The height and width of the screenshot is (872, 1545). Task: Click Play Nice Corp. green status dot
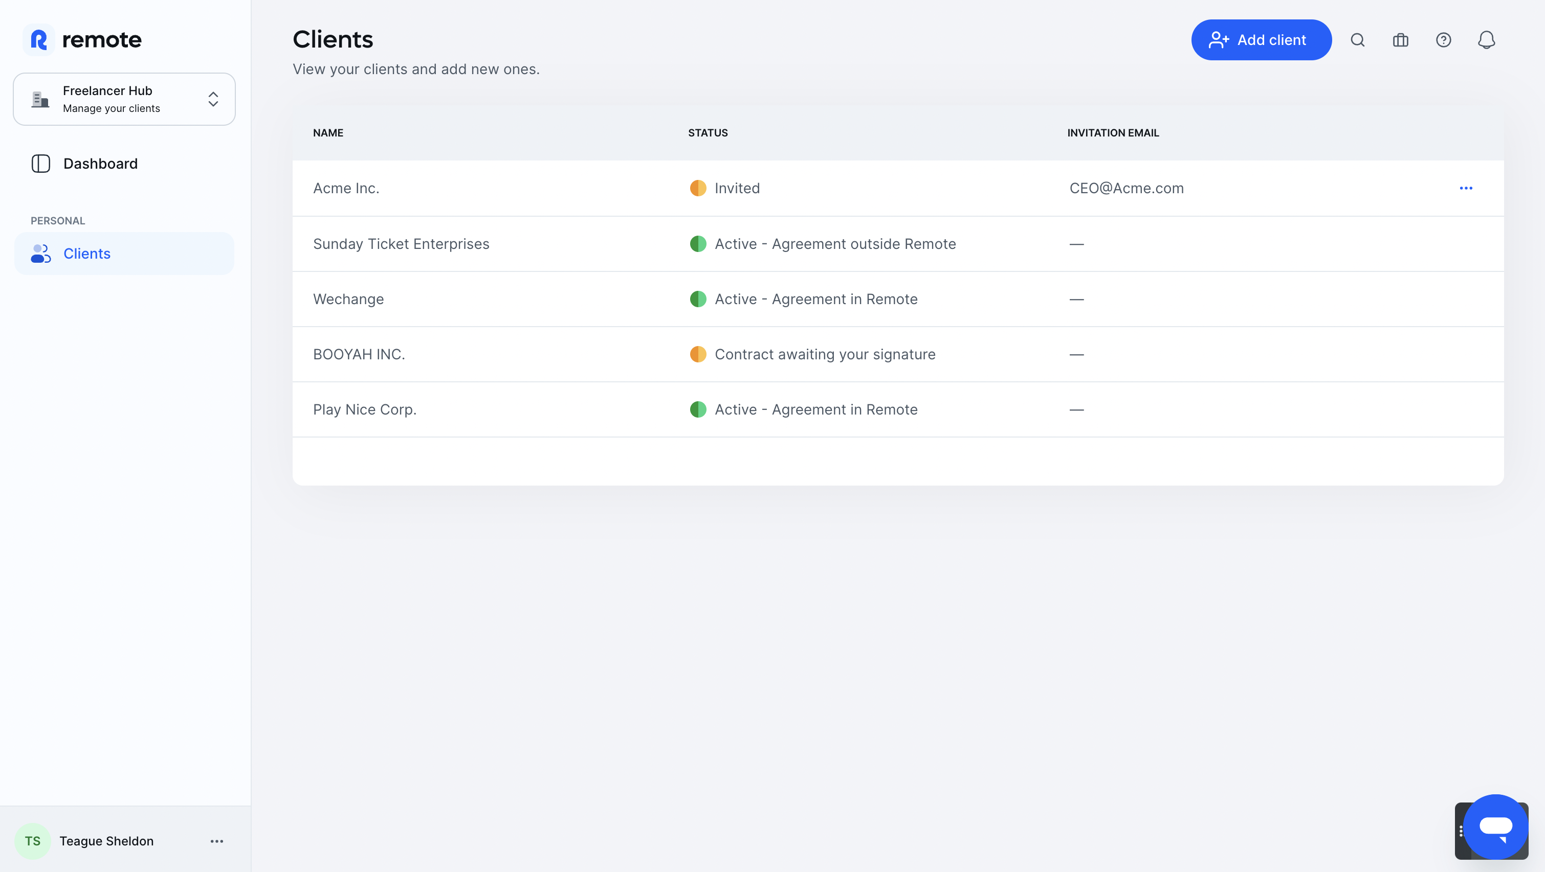click(698, 409)
